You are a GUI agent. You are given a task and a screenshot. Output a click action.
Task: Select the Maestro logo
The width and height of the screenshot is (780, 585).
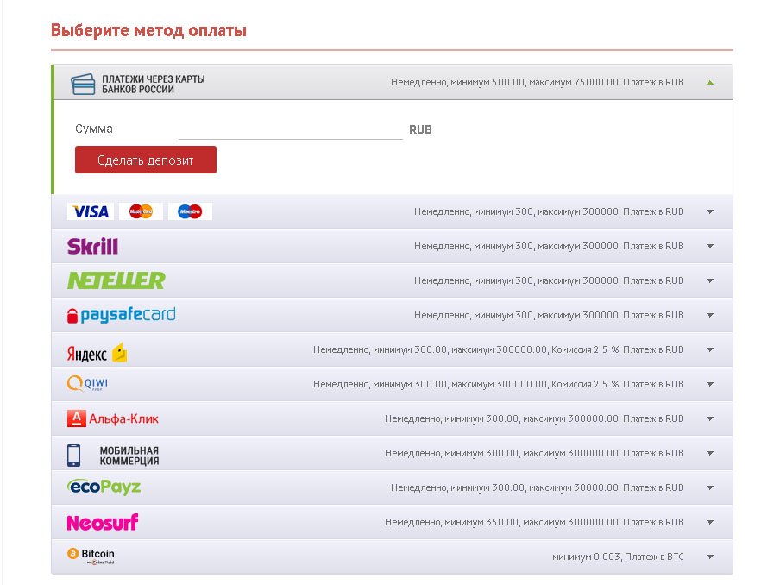point(190,211)
